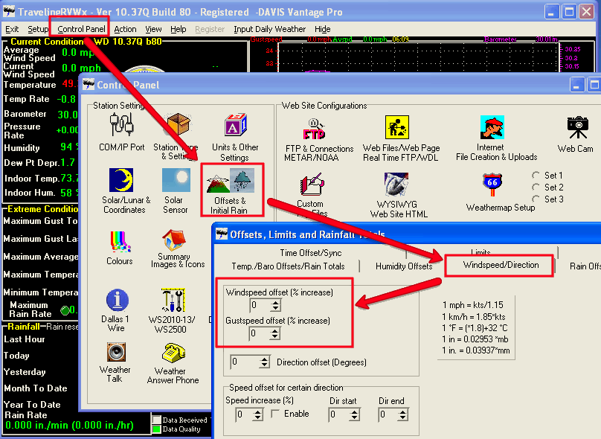601x439 pixels.
Task: Tick the Enable speed offset checkbox
Action: pyautogui.click(x=274, y=414)
